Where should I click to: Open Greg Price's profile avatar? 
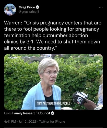(10, 10)
